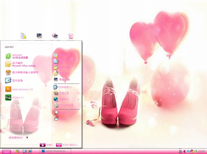Click the QQ penguin tray icon
Viewport: 207px width, 154px height.
pyautogui.click(x=192, y=151)
